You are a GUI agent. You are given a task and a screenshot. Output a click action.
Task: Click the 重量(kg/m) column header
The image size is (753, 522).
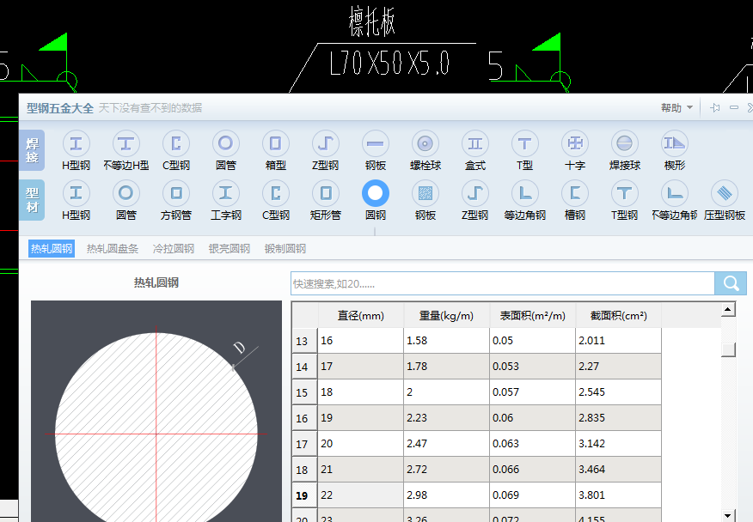click(x=447, y=316)
